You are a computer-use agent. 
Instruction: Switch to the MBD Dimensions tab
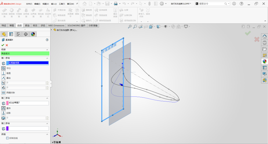point(56,26)
